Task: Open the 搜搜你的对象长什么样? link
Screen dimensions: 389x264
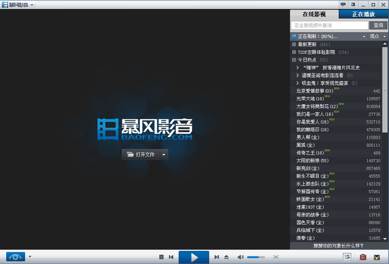Action: (x=338, y=246)
